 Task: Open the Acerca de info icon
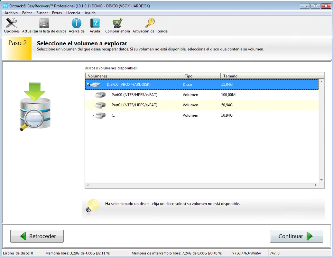[77, 23]
